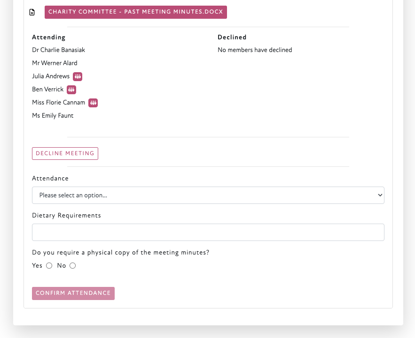Screen dimensions: 415x338
Task: Click the Confirm Attendance button
Action: [73, 293]
